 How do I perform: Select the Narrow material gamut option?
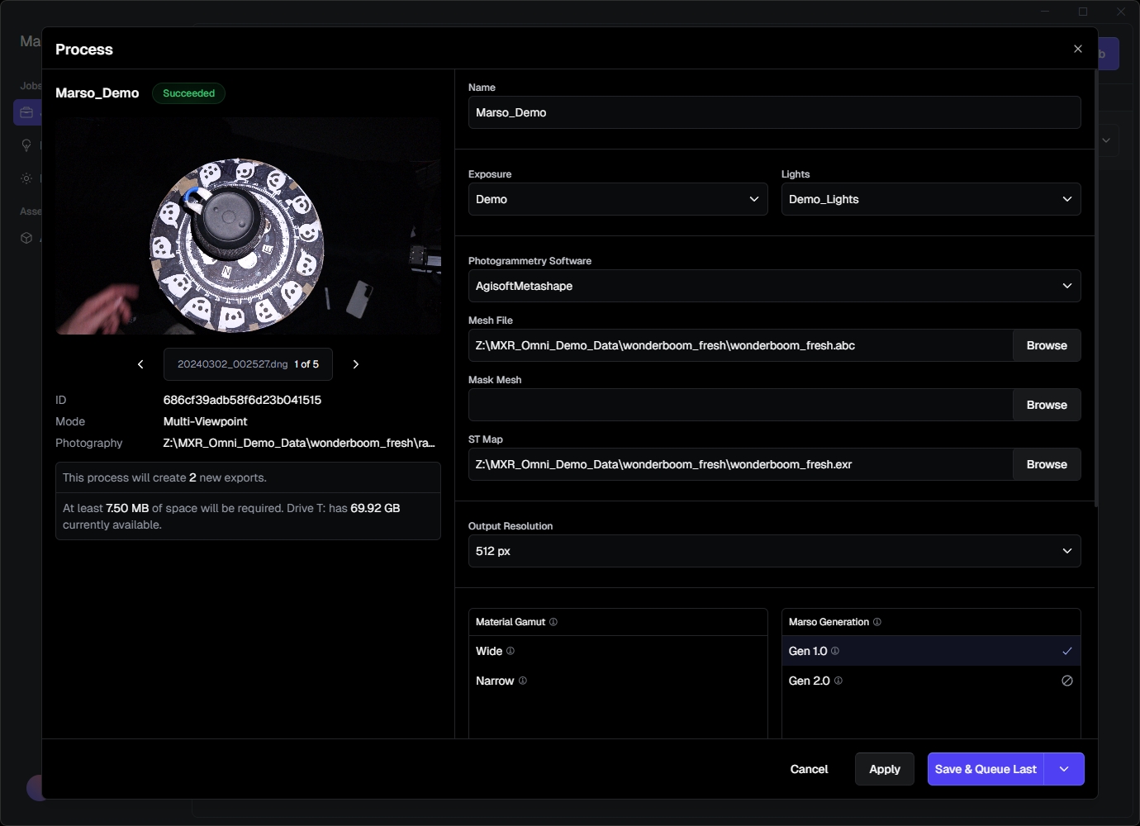click(495, 681)
